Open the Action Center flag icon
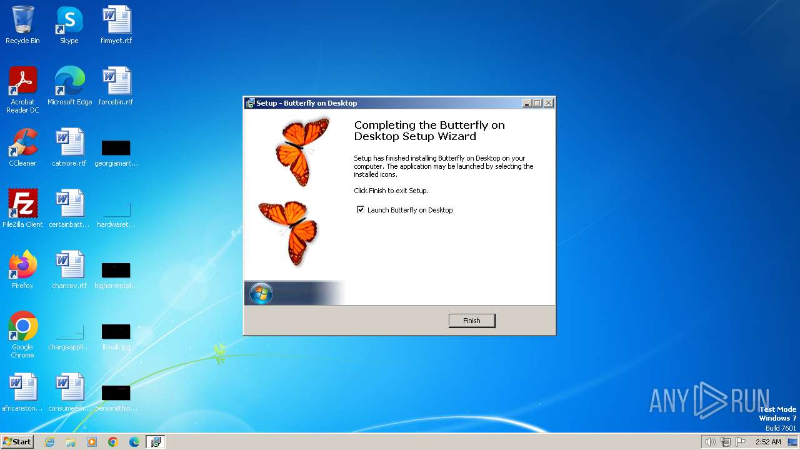800x450 pixels. (x=741, y=442)
